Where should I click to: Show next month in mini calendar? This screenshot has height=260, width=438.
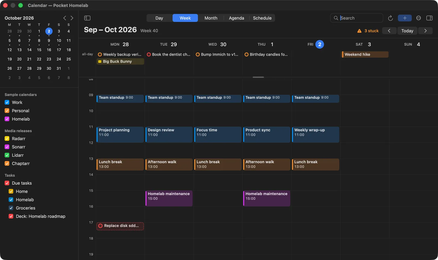[72, 18]
